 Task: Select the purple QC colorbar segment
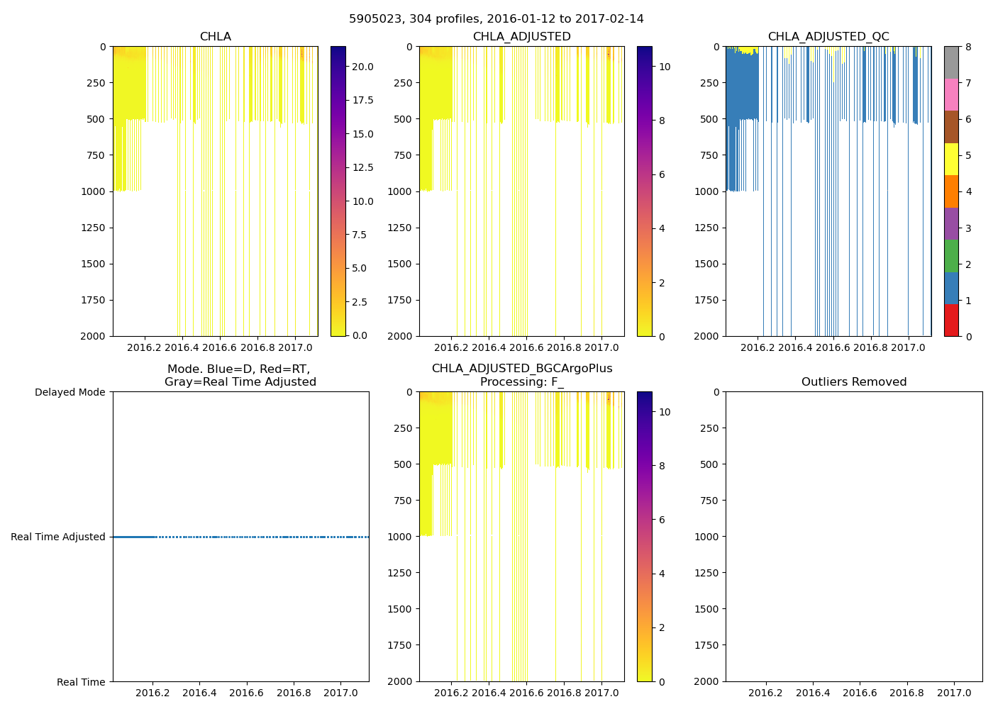(x=951, y=223)
